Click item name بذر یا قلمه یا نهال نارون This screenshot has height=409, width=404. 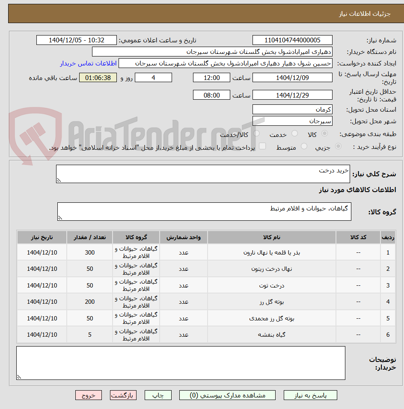point(272,252)
